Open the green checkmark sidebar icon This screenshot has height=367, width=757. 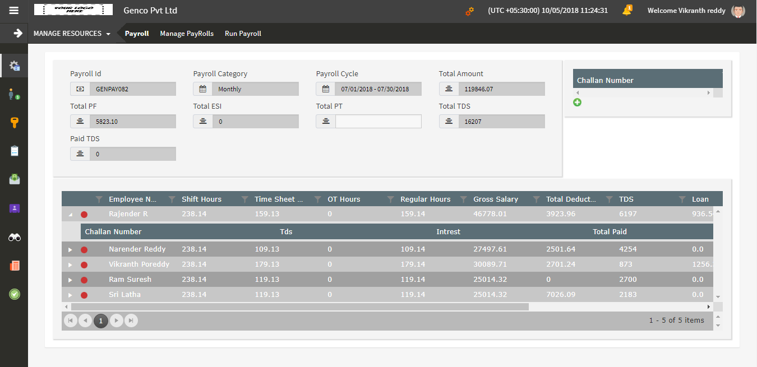[x=15, y=294]
